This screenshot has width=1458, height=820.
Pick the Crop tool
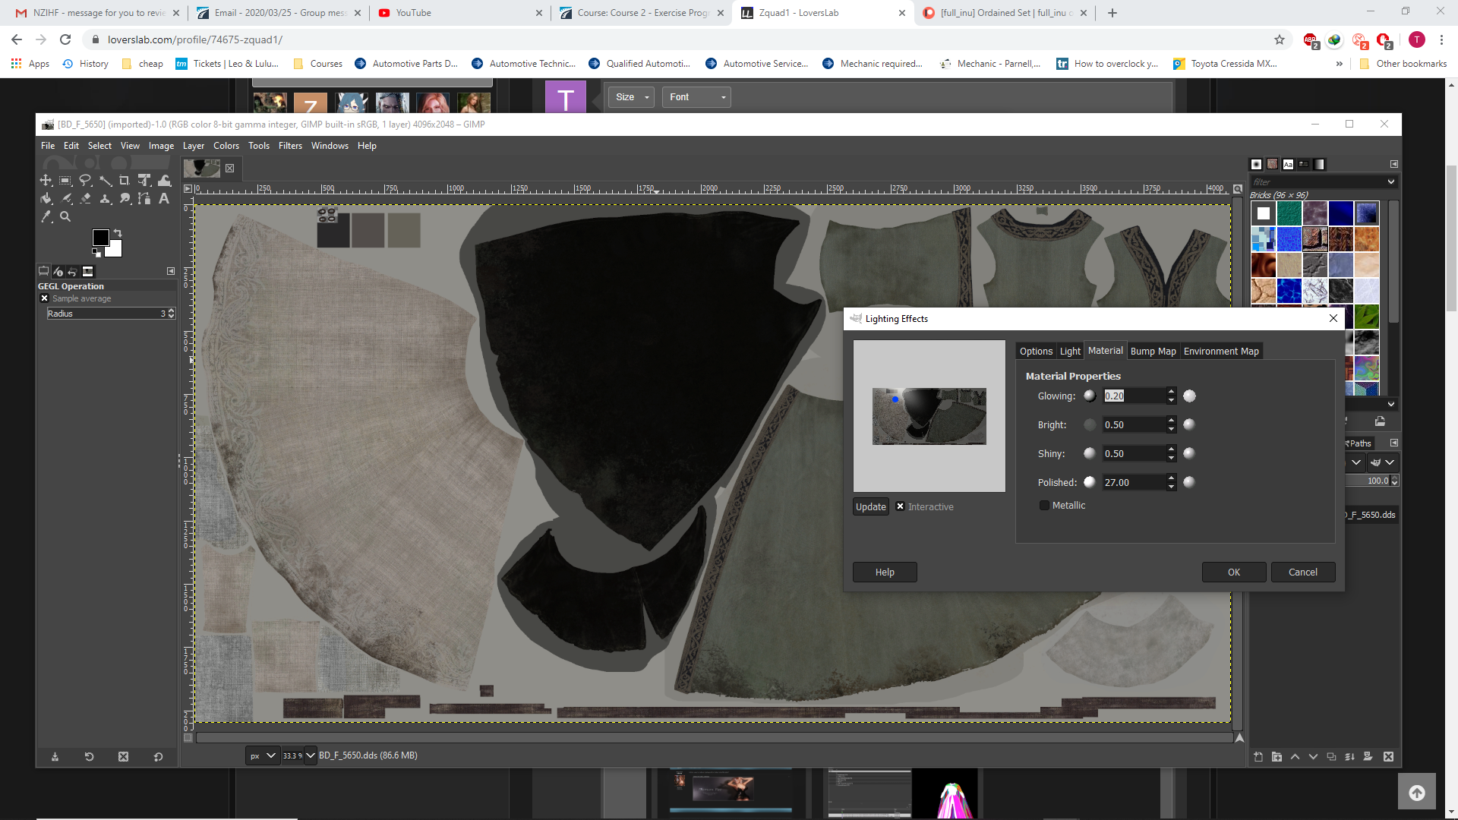[x=125, y=181]
